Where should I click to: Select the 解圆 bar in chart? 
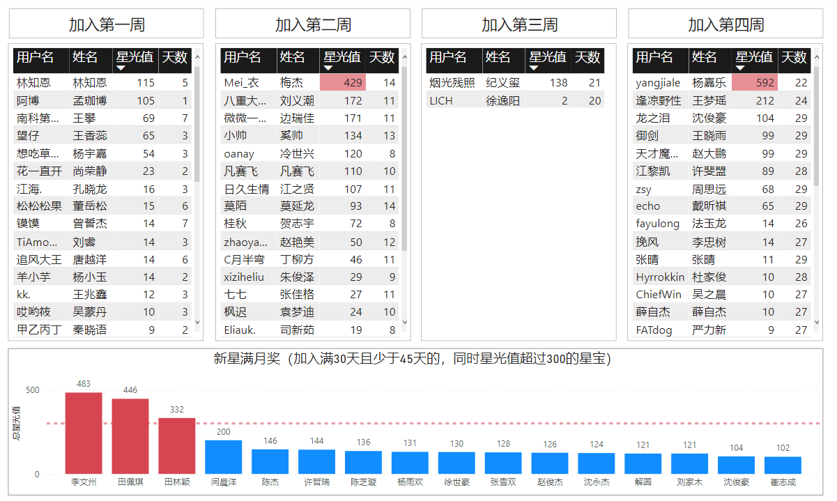(643, 464)
